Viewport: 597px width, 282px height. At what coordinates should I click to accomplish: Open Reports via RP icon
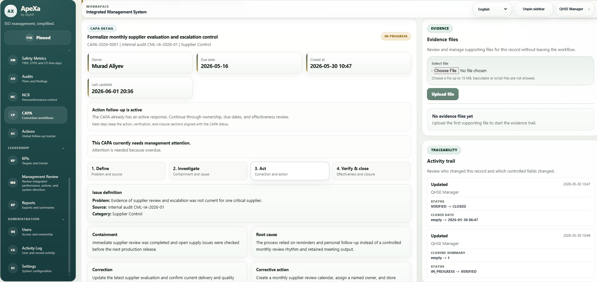(x=13, y=205)
